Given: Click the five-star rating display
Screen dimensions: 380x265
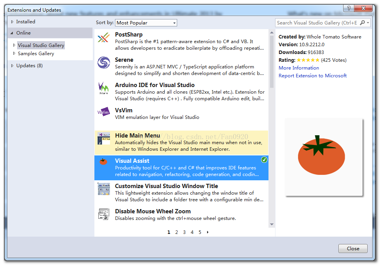Looking at the screenshot, I should point(308,60).
